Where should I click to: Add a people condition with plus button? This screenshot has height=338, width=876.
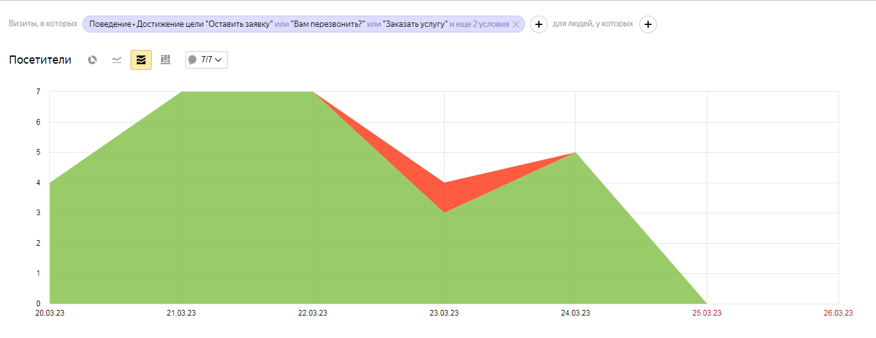[x=648, y=24]
